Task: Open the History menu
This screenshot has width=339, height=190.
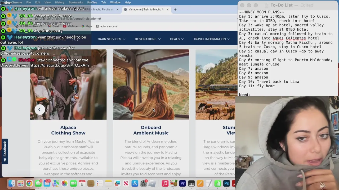Action: coord(60,2)
